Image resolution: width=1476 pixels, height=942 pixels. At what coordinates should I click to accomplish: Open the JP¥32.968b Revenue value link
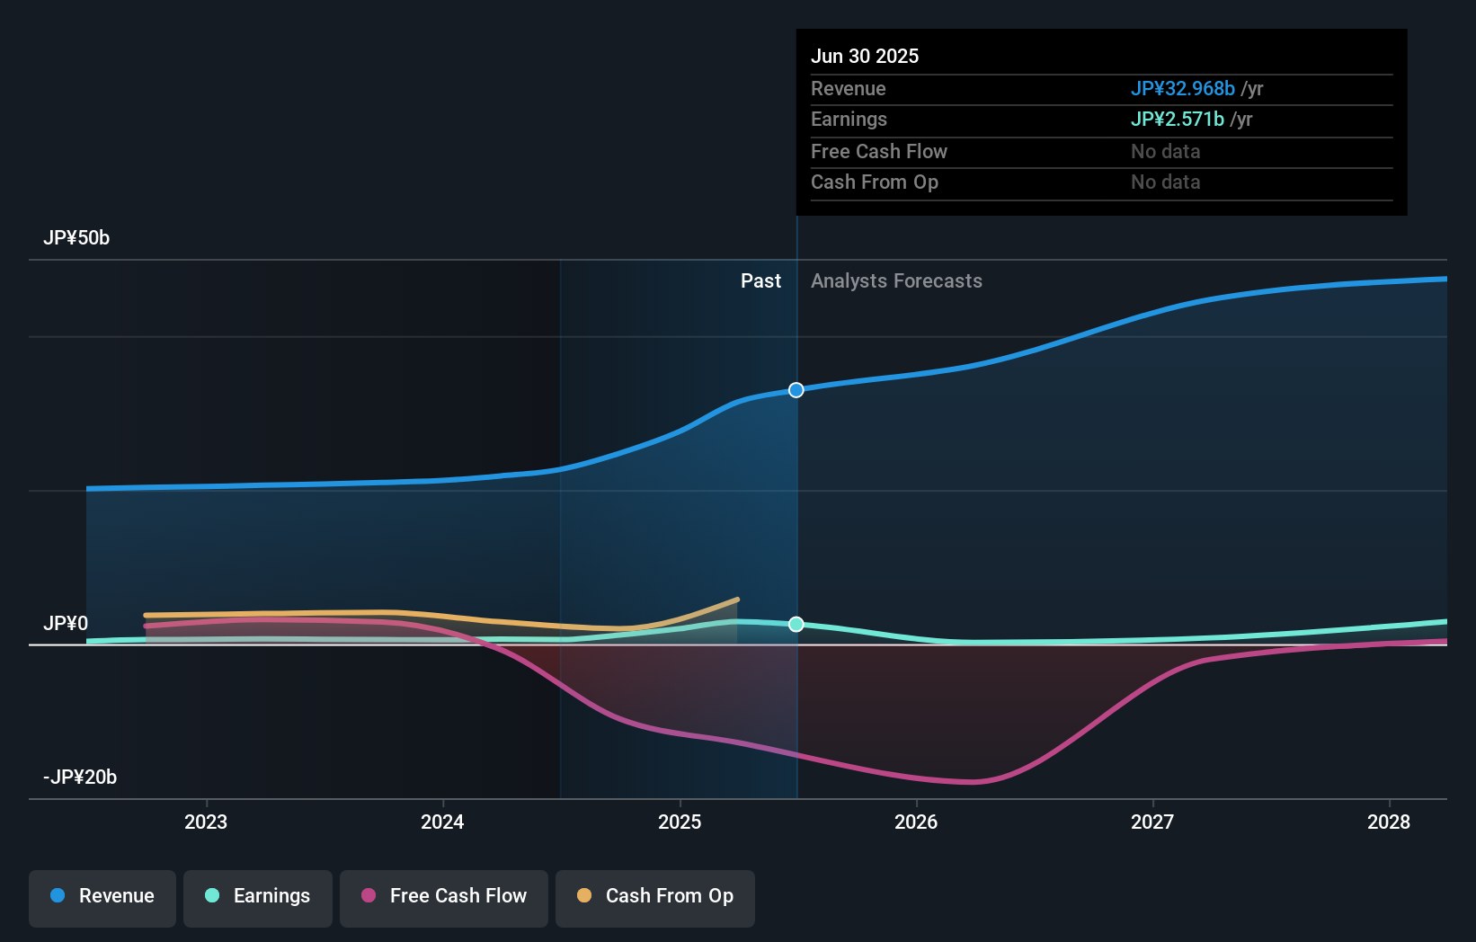(x=1182, y=89)
